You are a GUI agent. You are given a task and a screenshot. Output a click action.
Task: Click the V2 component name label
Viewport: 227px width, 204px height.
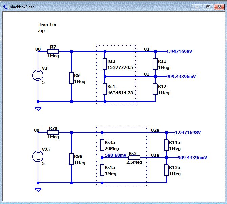[x=45, y=68]
